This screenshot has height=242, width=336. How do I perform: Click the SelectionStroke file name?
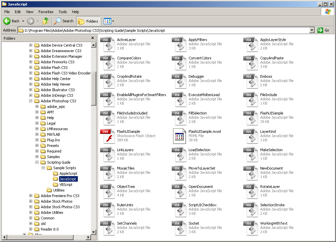click(272, 205)
